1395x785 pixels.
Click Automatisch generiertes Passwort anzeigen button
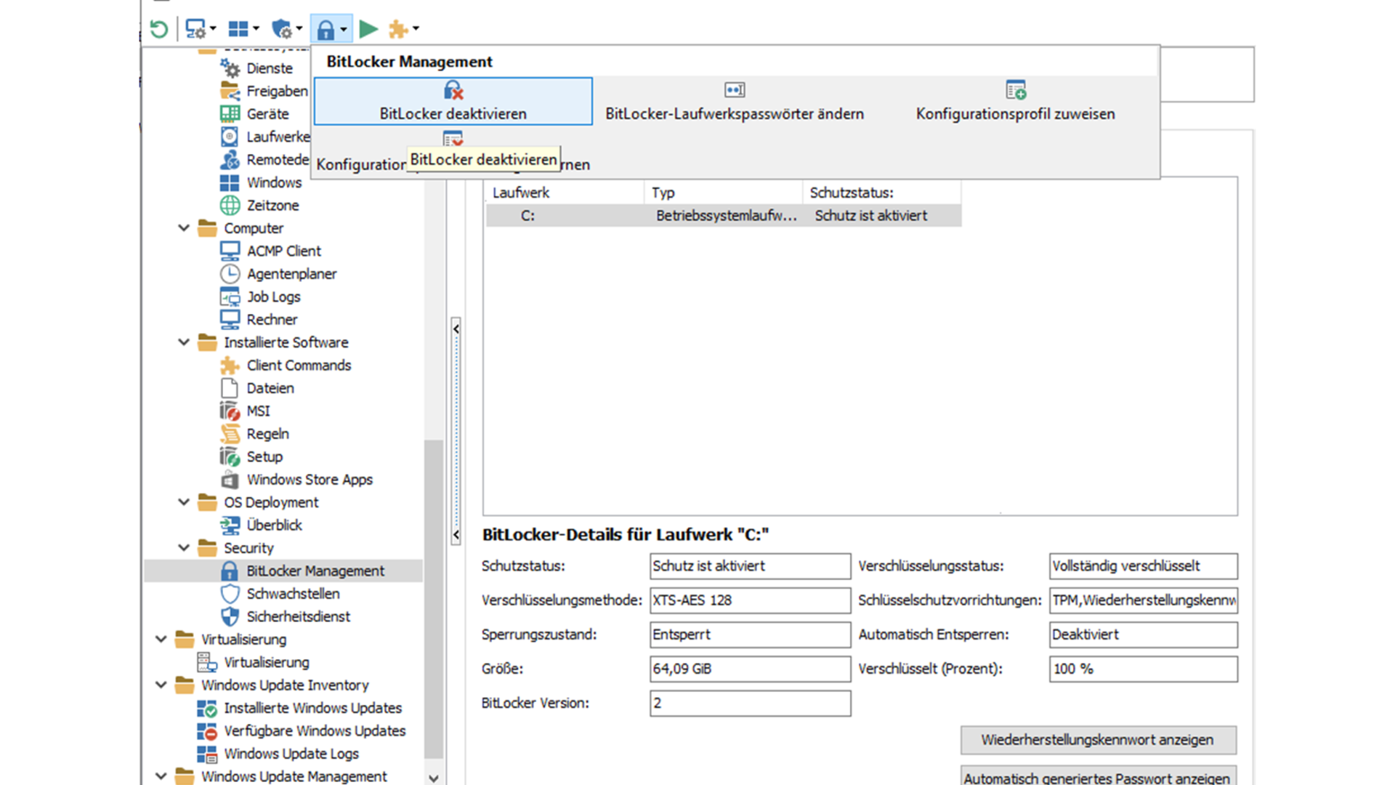point(1098,776)
